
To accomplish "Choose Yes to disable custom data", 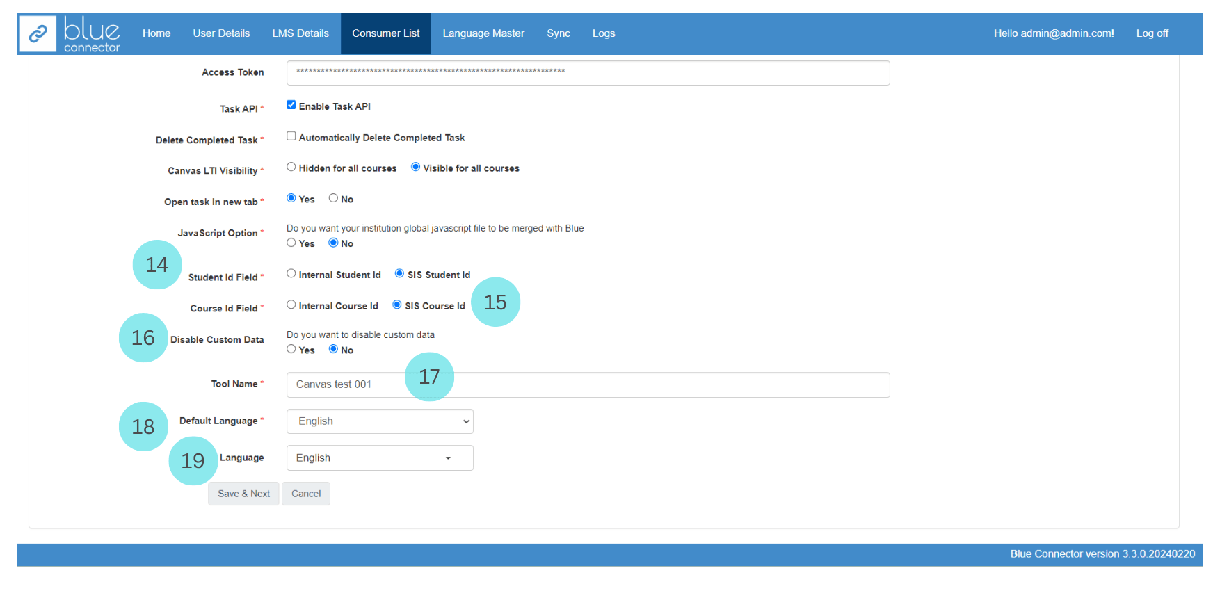I will [291, 349].
